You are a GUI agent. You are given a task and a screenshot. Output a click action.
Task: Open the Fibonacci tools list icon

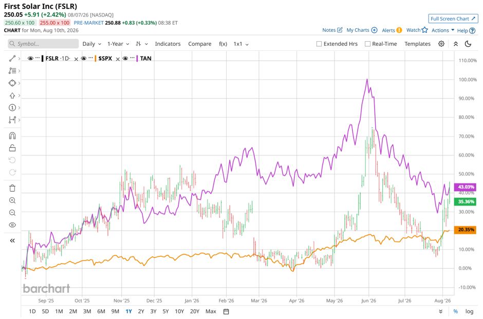(12, 71)
